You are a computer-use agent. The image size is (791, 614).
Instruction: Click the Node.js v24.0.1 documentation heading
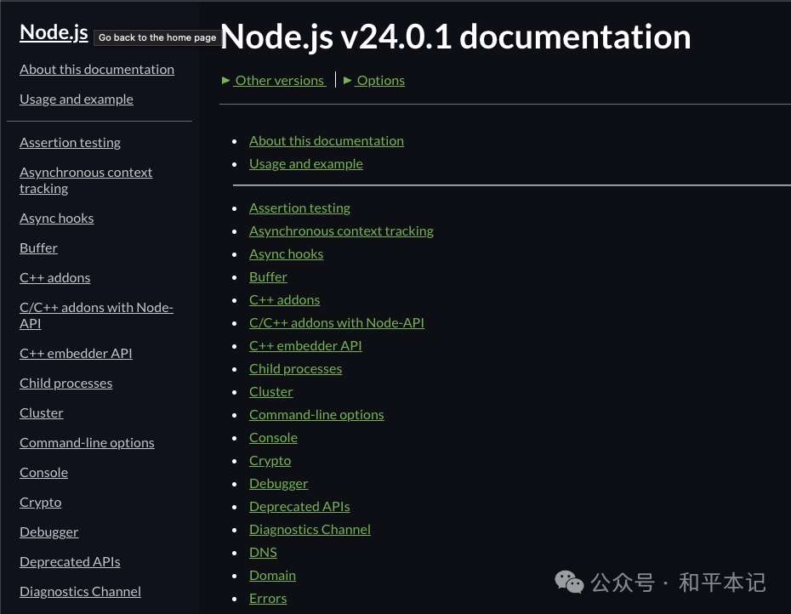456,37
